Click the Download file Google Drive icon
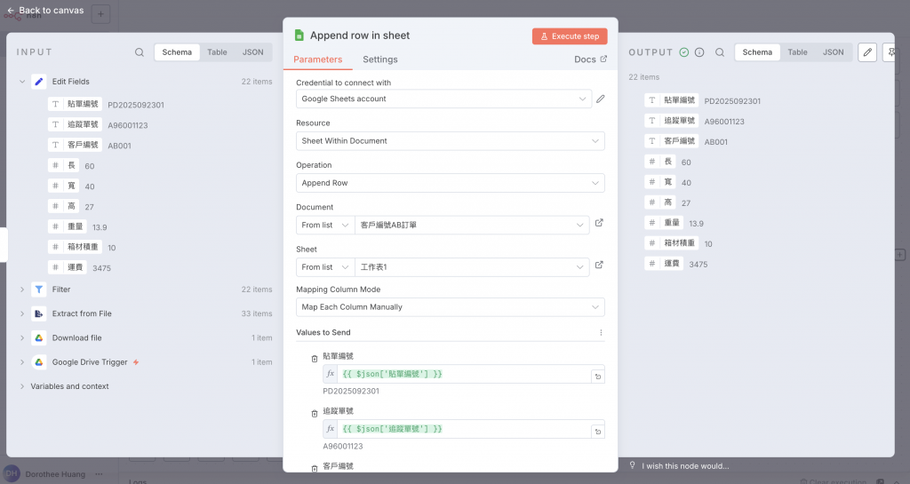 point(39,338)
